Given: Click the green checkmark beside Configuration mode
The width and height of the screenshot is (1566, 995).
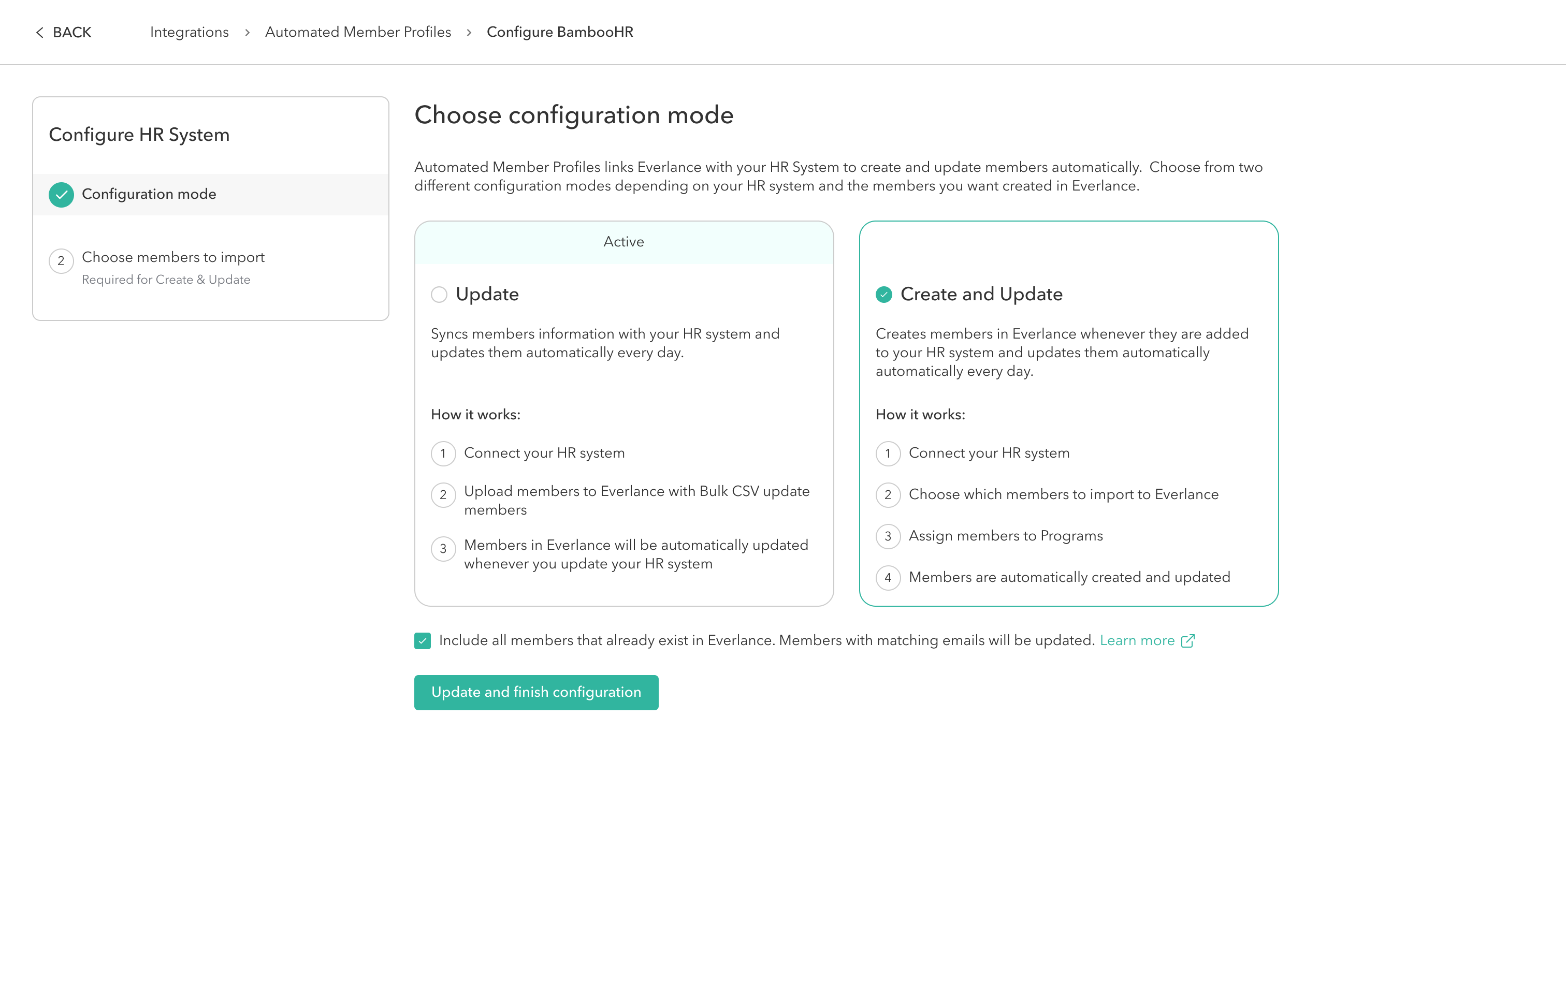Looking at the screenshot, I should coord(61,195).
